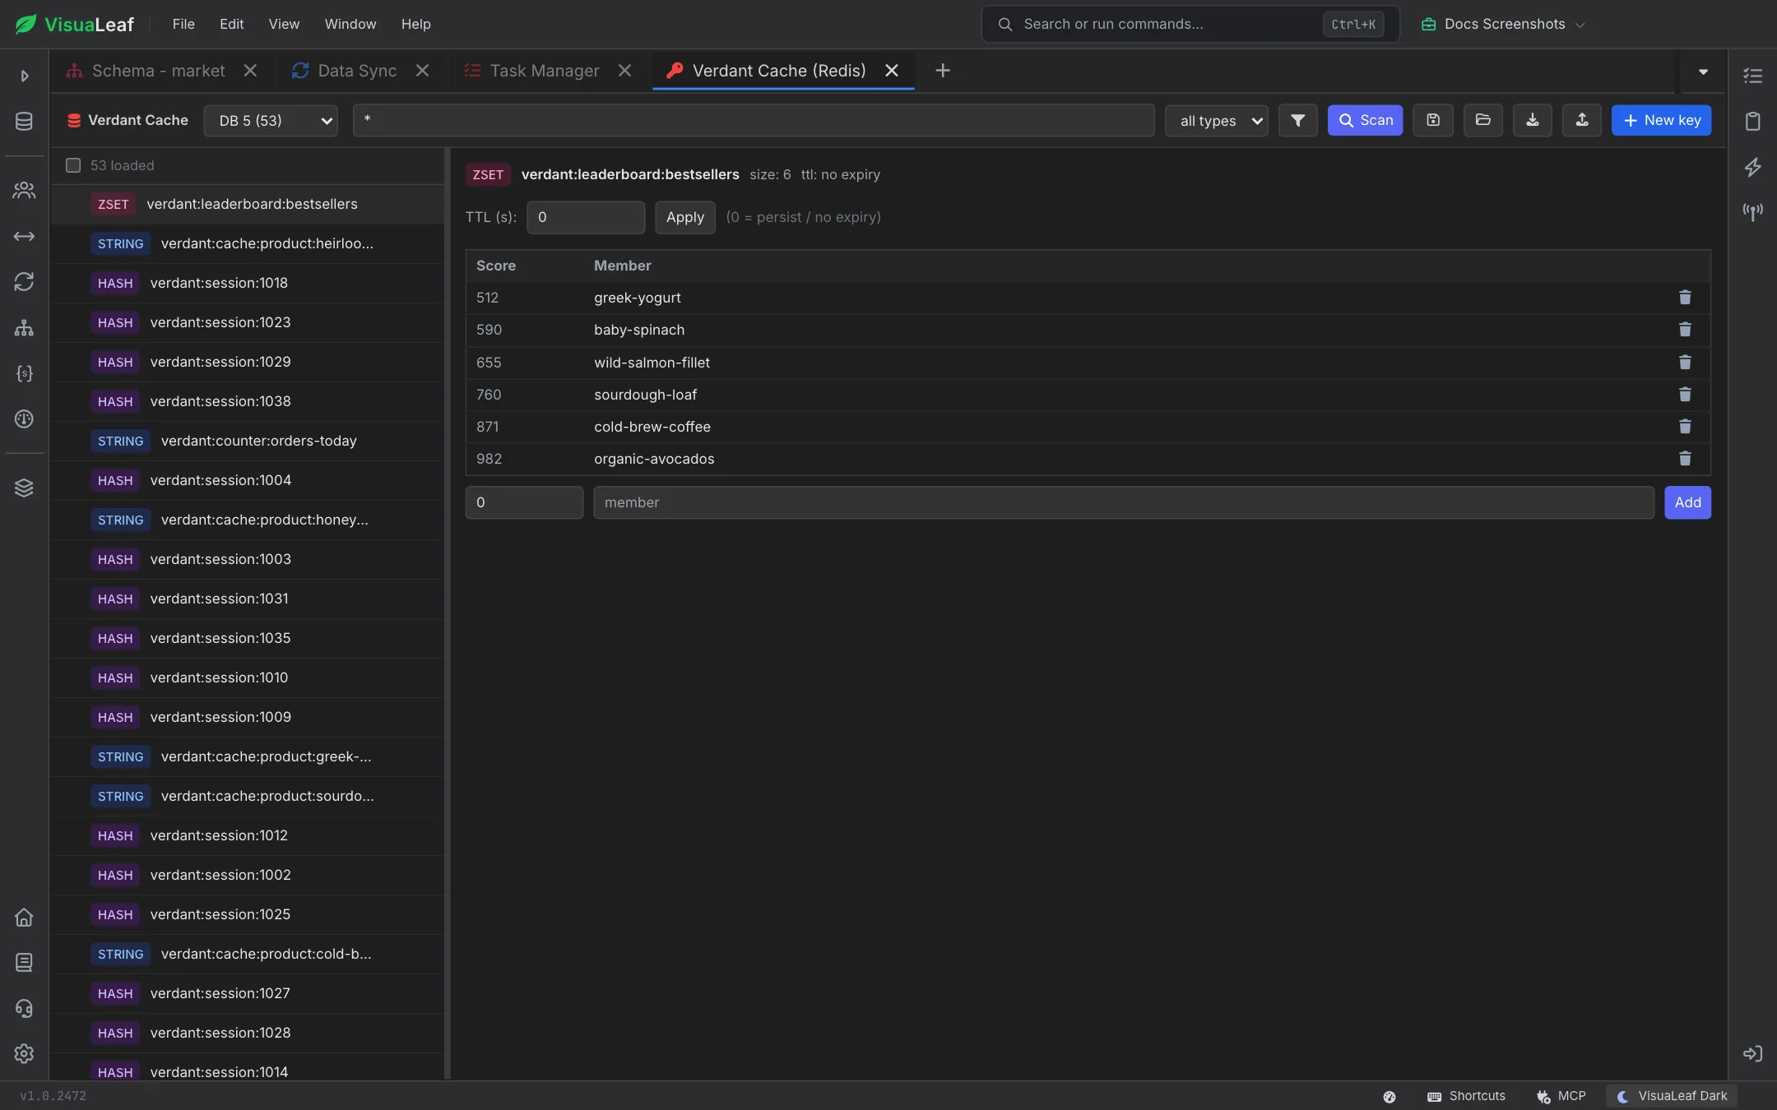Image resolution: width=1777 pixels, height=1110 pixels.
Task: Click the filter funnel icon
Action: coord(1297,120)
